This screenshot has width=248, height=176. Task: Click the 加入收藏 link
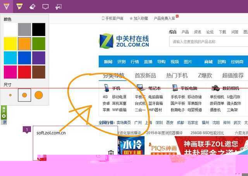pyautogui.click(x=139, y=18)
